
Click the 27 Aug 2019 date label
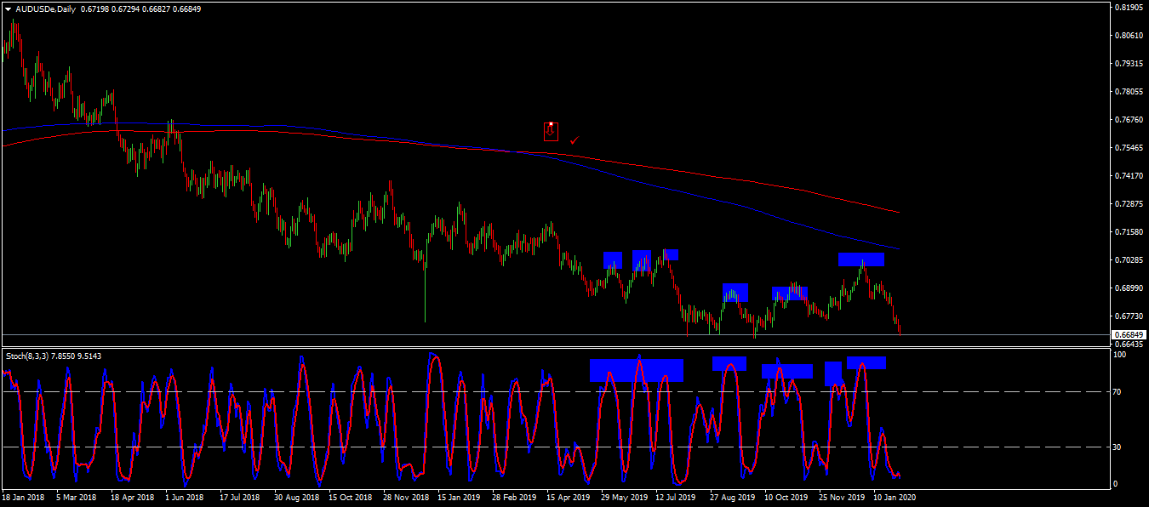(x=732, y=497)
